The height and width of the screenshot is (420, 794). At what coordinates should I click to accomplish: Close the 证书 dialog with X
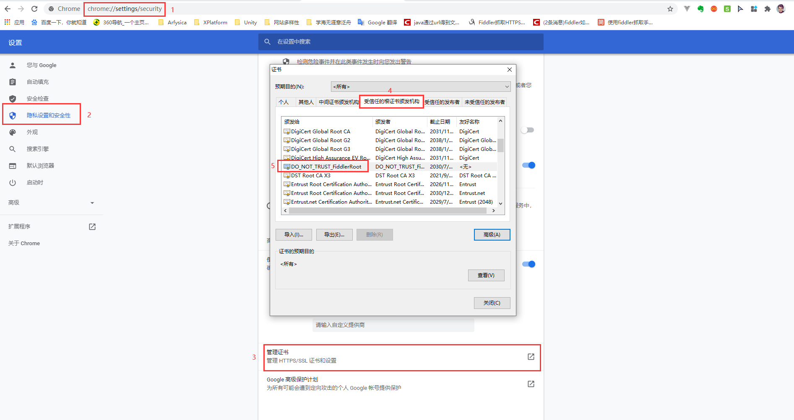tap(510, 70)
